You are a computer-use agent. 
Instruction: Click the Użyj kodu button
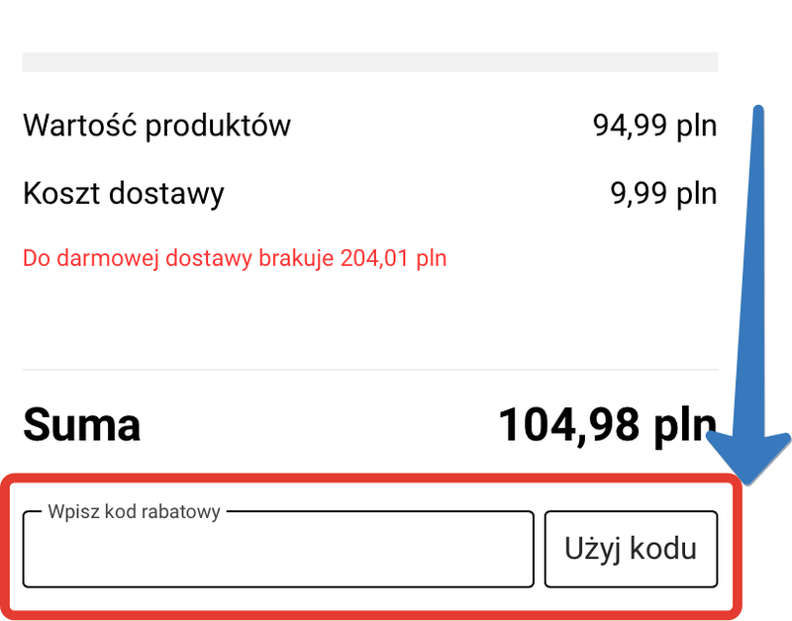pyautogui.click(x=631, y=549)
